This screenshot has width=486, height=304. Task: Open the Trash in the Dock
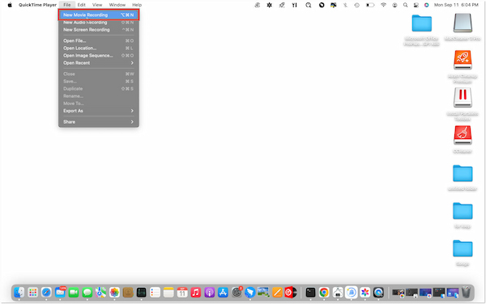[467, 292]
